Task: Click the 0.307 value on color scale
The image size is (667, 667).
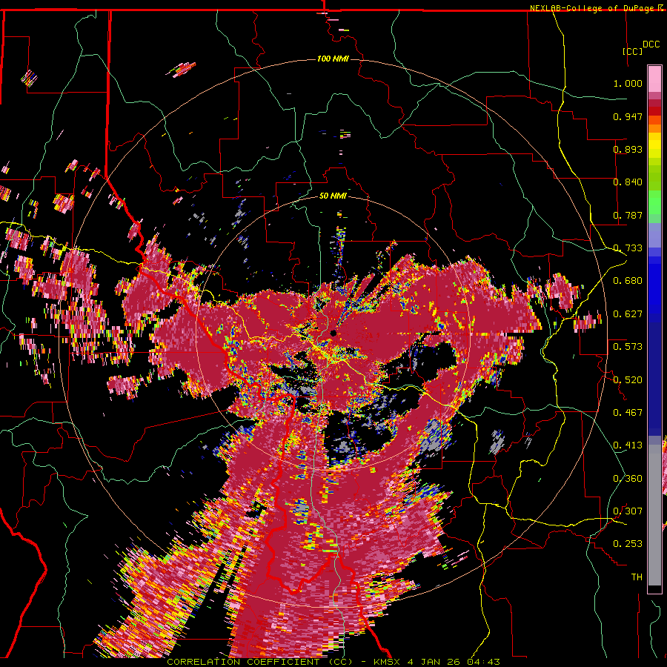Action: click(x=628, y=511)
